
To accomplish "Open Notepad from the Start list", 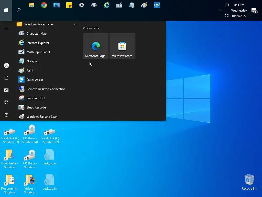I will pos(46,61).
